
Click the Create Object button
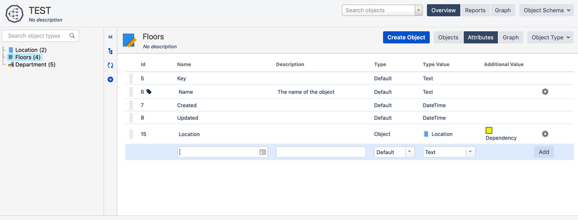[406, 37]
